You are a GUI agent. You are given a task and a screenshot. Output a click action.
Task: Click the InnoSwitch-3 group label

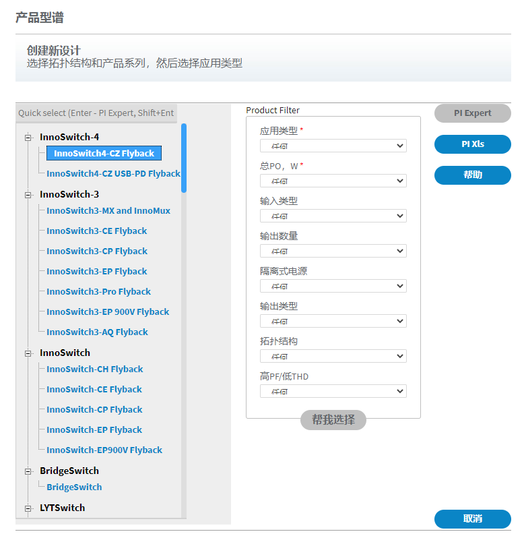[69, 194]
